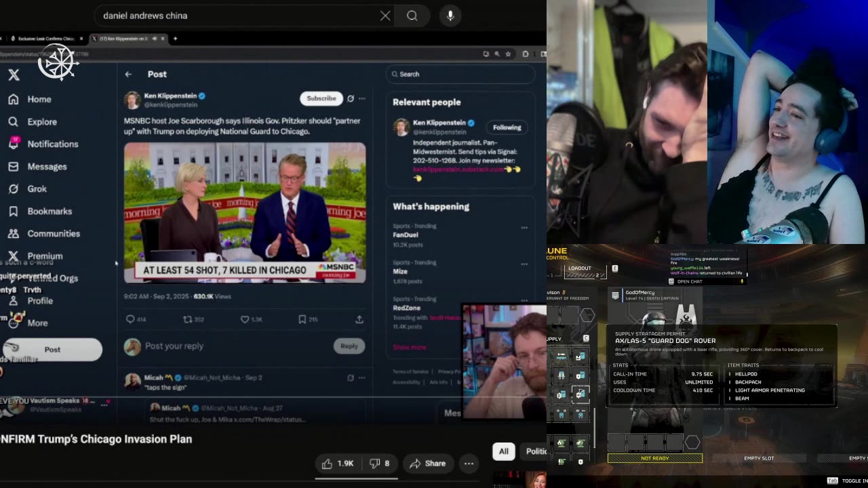Play the MSNBC Morning Joe video clip

point(245,213)
